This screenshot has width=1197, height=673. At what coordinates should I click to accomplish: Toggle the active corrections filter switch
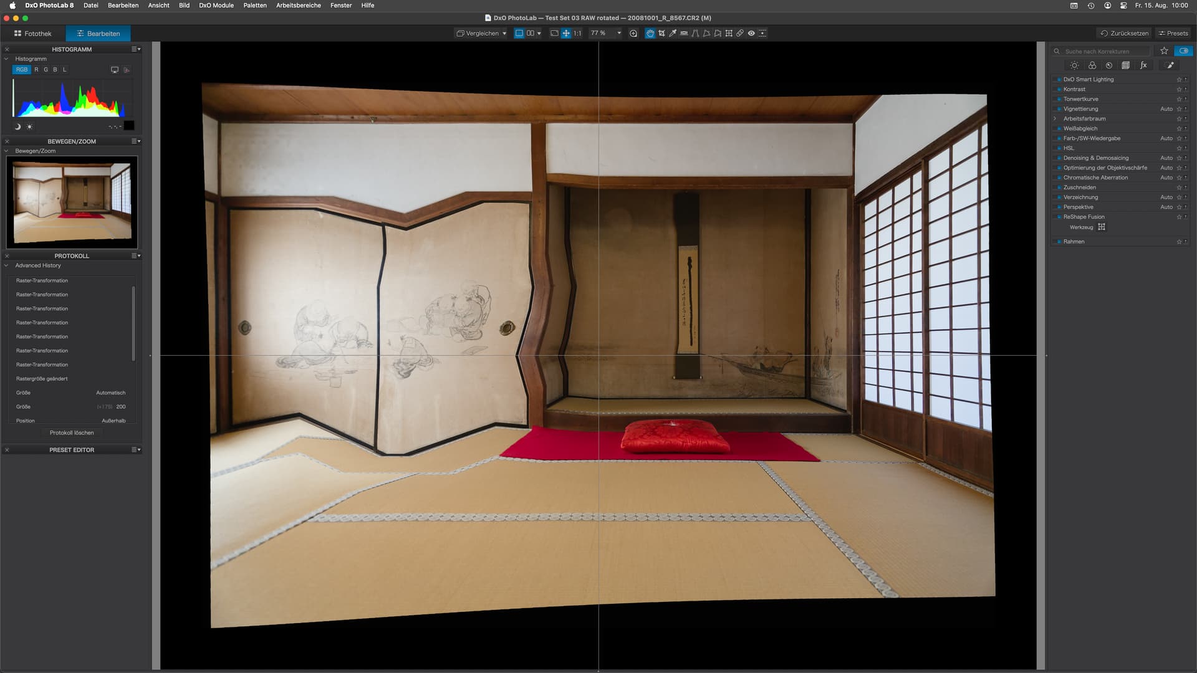[x=1183, y=51]
